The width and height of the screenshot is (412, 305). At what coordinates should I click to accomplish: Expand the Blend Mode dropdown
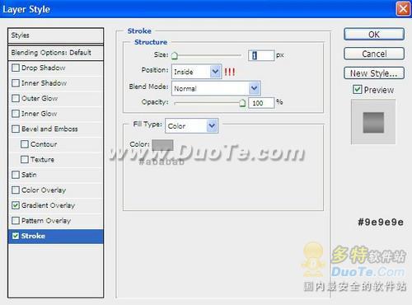[x=216, y=88]
